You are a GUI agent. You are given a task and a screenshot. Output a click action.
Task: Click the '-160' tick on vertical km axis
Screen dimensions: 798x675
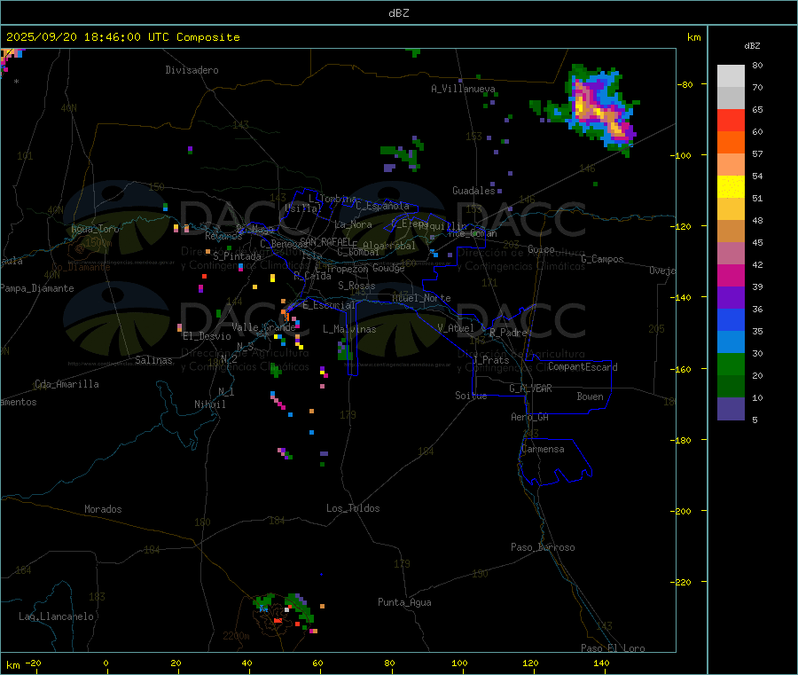[683, 369]
